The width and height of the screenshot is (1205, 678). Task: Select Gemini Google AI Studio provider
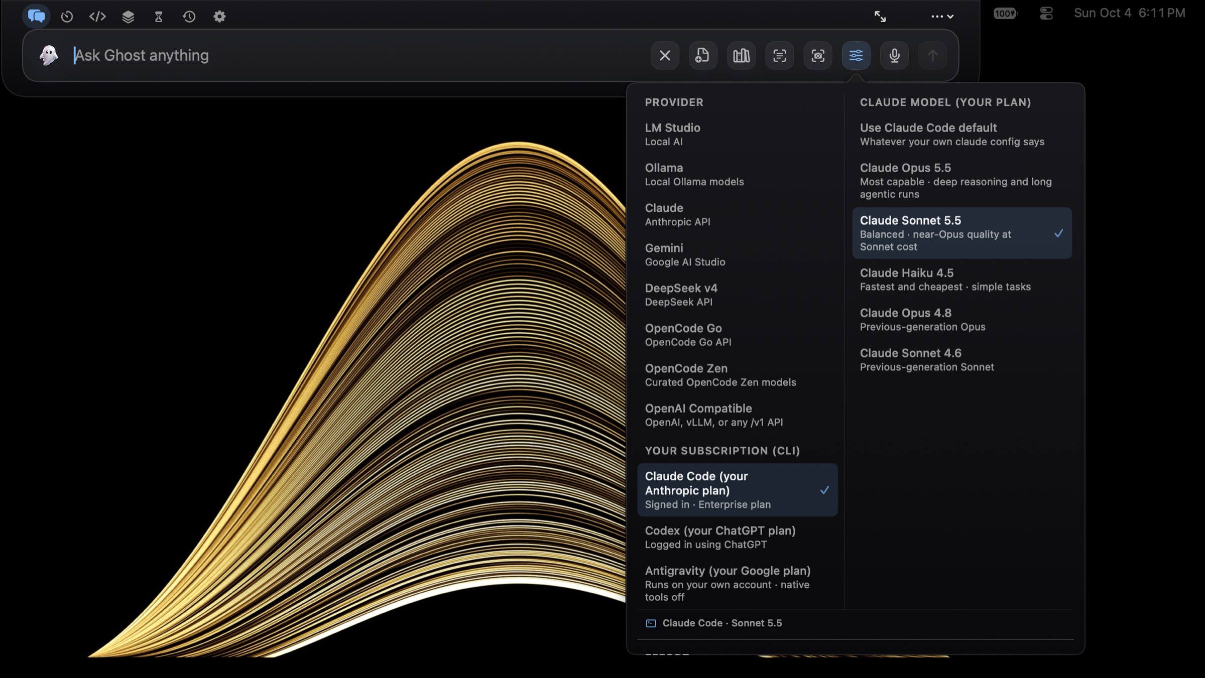737,254
